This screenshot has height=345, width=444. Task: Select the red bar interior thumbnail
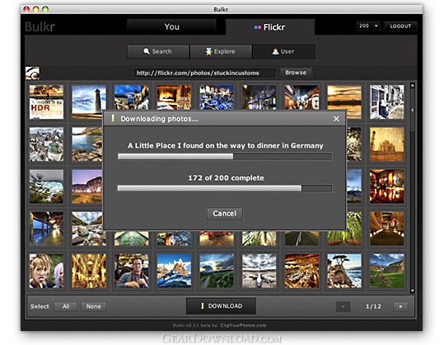coord(387,187)
